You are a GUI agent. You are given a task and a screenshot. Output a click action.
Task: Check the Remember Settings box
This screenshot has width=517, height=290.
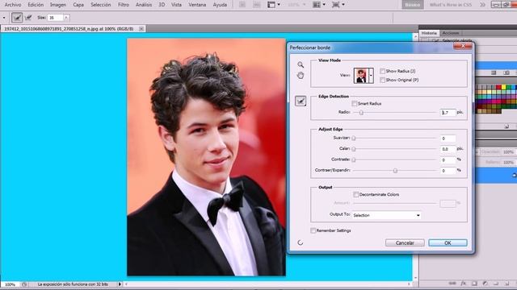pyautogui.click(x=313, y=230)
